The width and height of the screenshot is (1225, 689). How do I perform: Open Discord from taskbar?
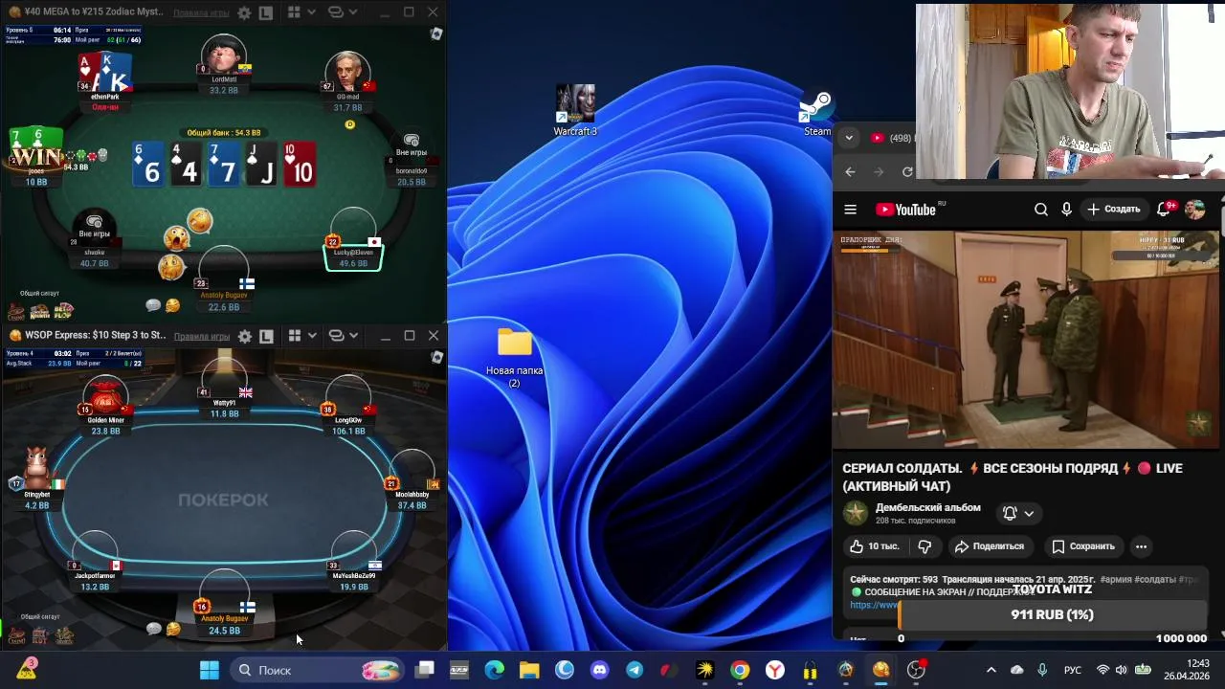599,670
